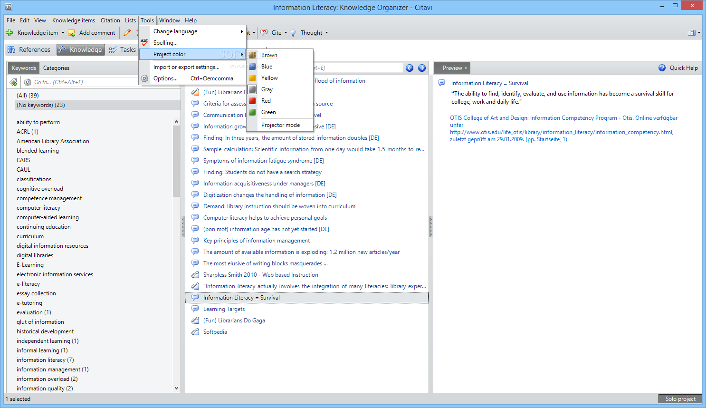Click the Thought lightbulb icon
The width and height of the screenshot is (706, 408).
point(293,33)
